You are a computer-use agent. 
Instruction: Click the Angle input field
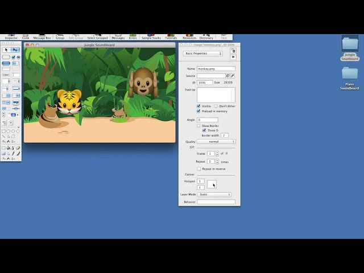208,120
